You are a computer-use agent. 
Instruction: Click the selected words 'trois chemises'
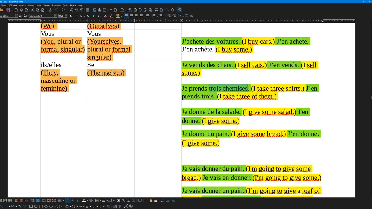(228, 88)
